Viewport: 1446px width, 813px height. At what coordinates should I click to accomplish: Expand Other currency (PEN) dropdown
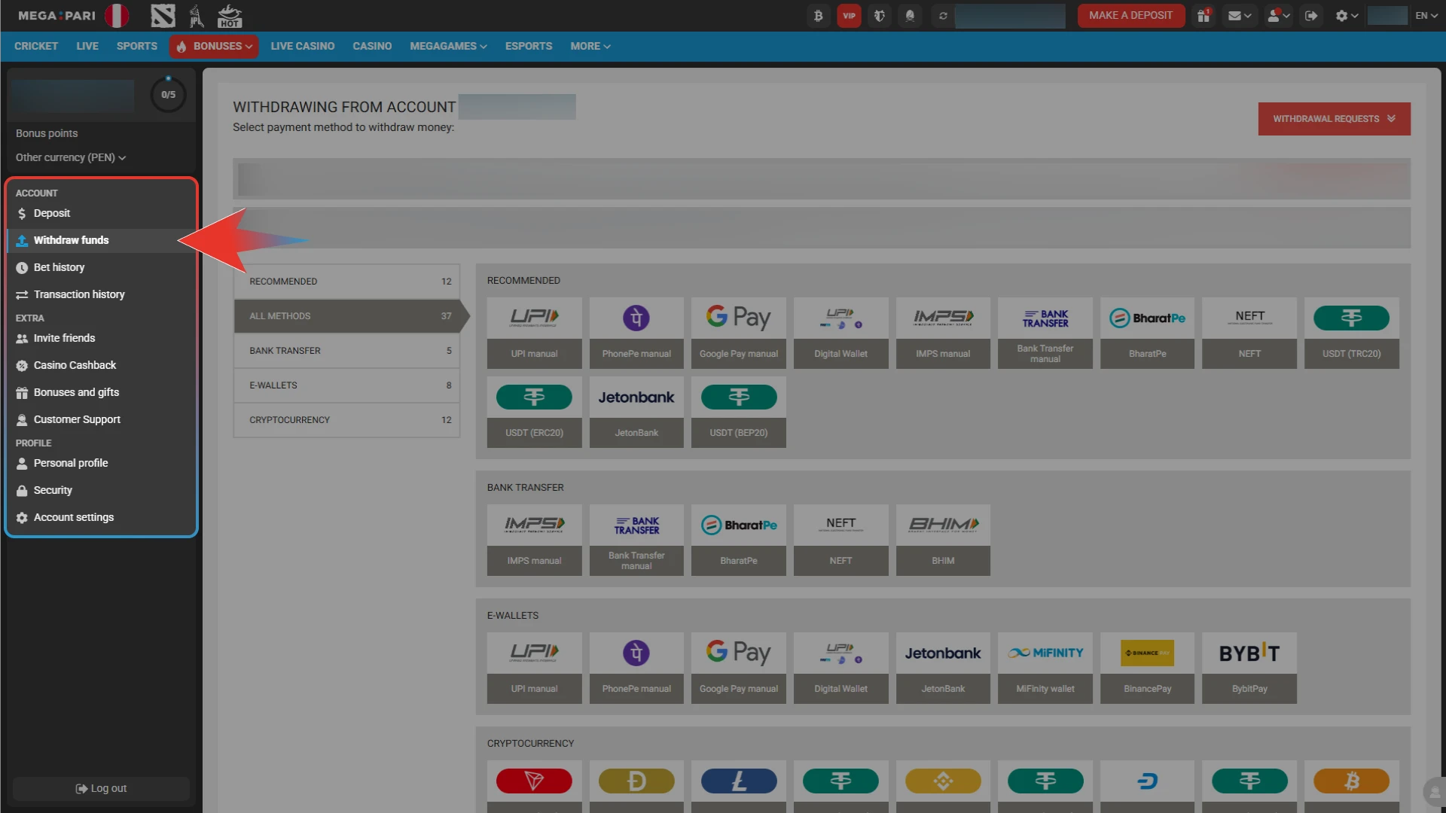pyautogui.click(x=71, y=157)
